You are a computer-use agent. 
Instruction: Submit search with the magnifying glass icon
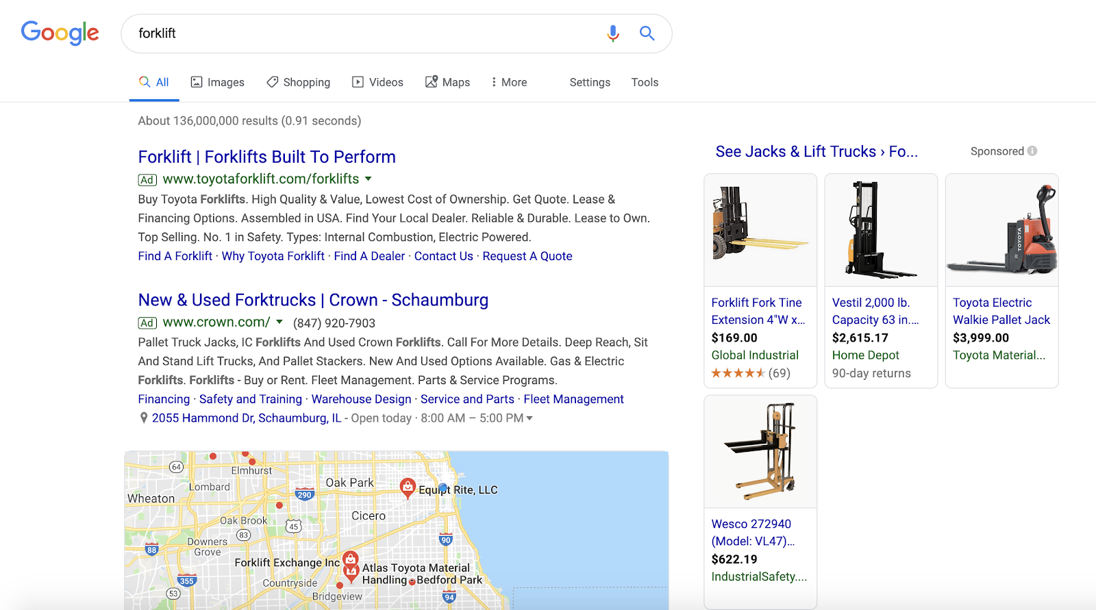647,33
